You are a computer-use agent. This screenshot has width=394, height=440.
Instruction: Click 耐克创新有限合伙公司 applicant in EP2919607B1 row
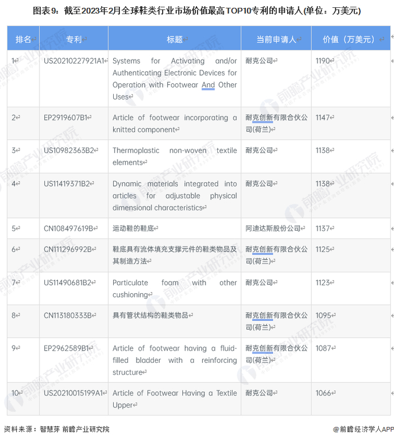[x=276, y=123]
